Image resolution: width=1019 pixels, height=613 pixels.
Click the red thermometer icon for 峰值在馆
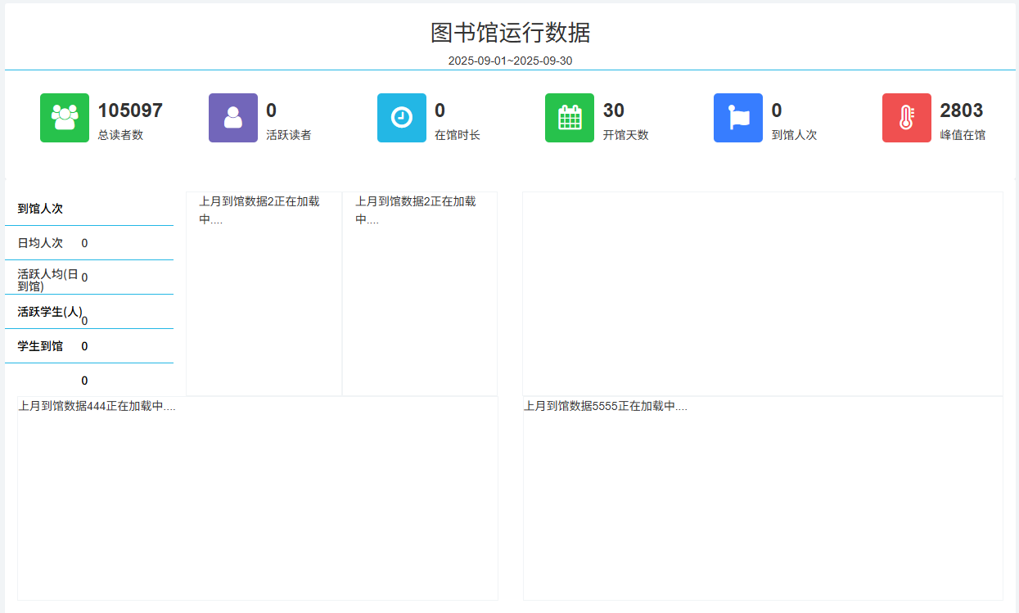click(x=906, y=118)
